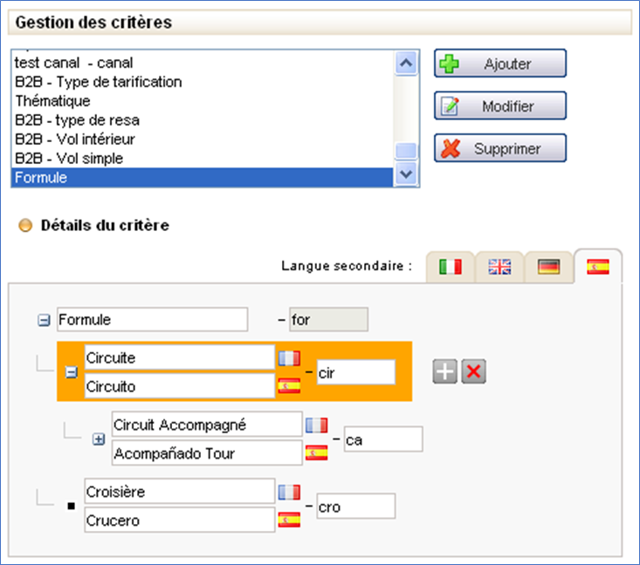Select the German flag language tab
Viewport: 640px width, 565px height.
[548, 268]
